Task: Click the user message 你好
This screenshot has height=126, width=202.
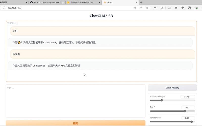Action: (x=103, y=31)
